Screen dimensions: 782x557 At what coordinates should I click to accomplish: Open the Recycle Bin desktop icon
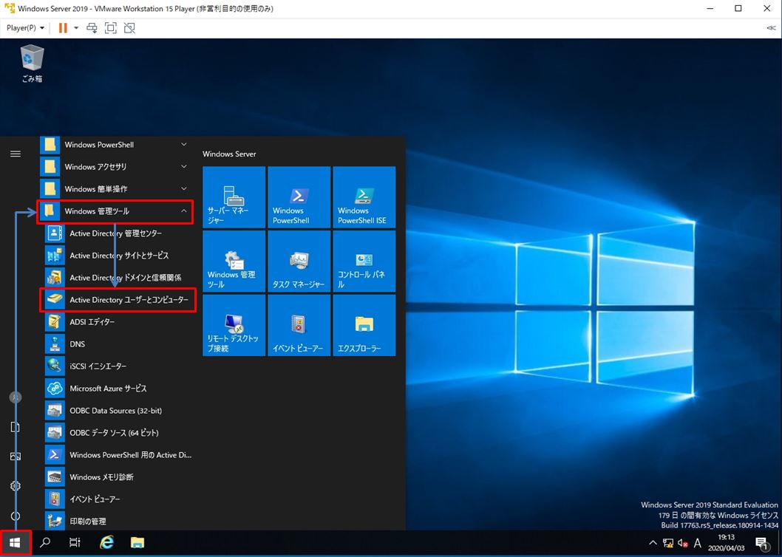33,64
